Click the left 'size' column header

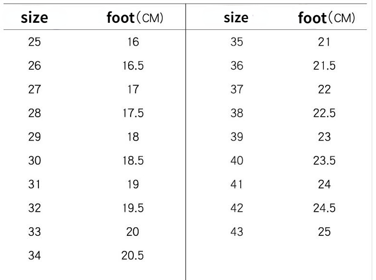click(x=34, y=18)
